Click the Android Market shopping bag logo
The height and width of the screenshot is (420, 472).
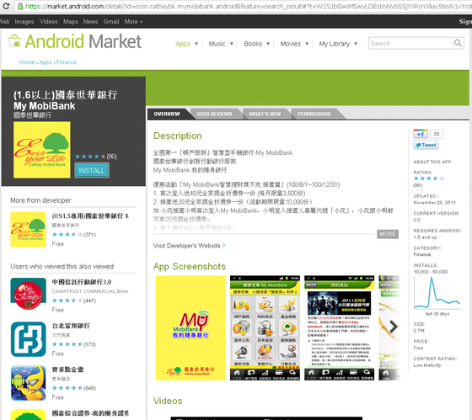click(x=14, y=41)
